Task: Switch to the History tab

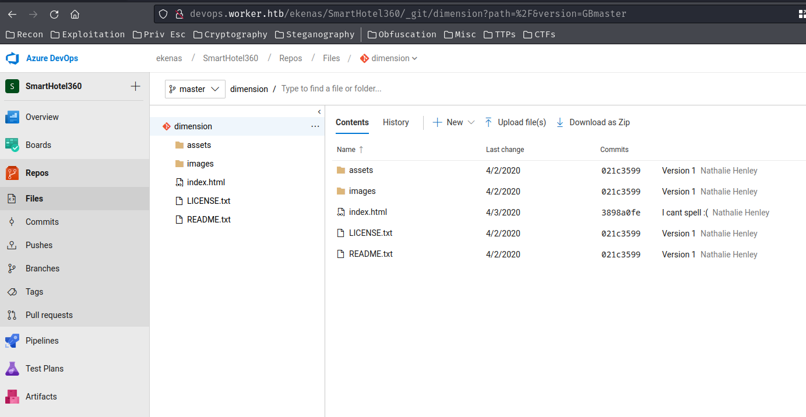Action: (x=396, y=122)
